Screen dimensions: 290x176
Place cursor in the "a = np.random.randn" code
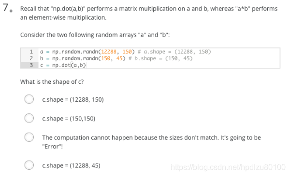125,52
